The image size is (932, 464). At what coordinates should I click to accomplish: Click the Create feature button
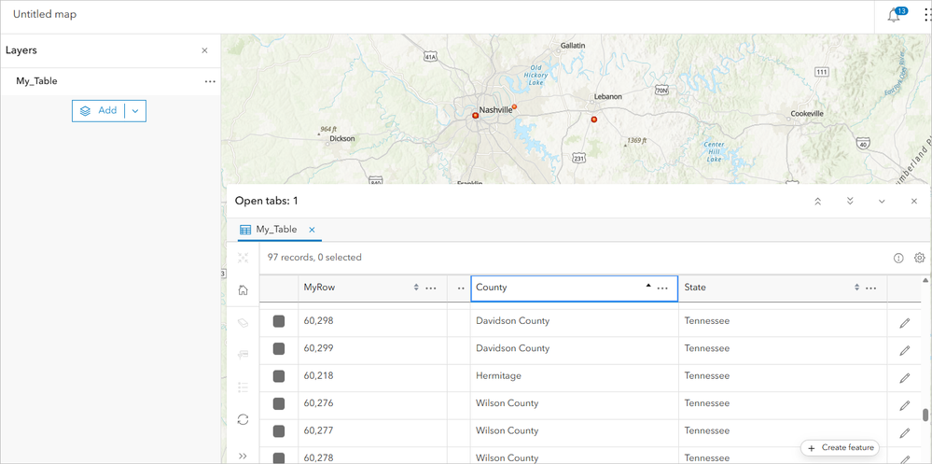[840, 448]
